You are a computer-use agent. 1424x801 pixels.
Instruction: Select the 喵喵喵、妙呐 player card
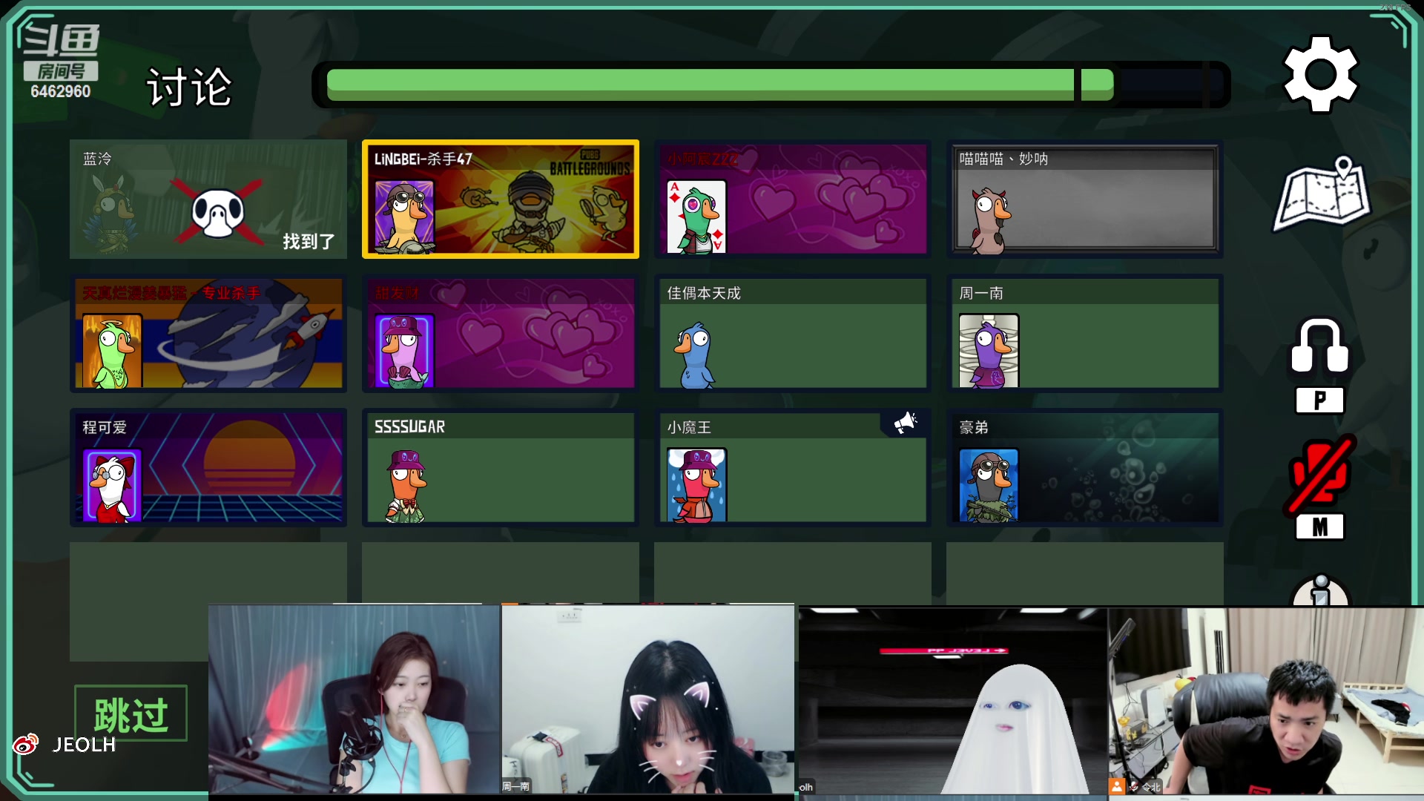(x=1084, y=200)
